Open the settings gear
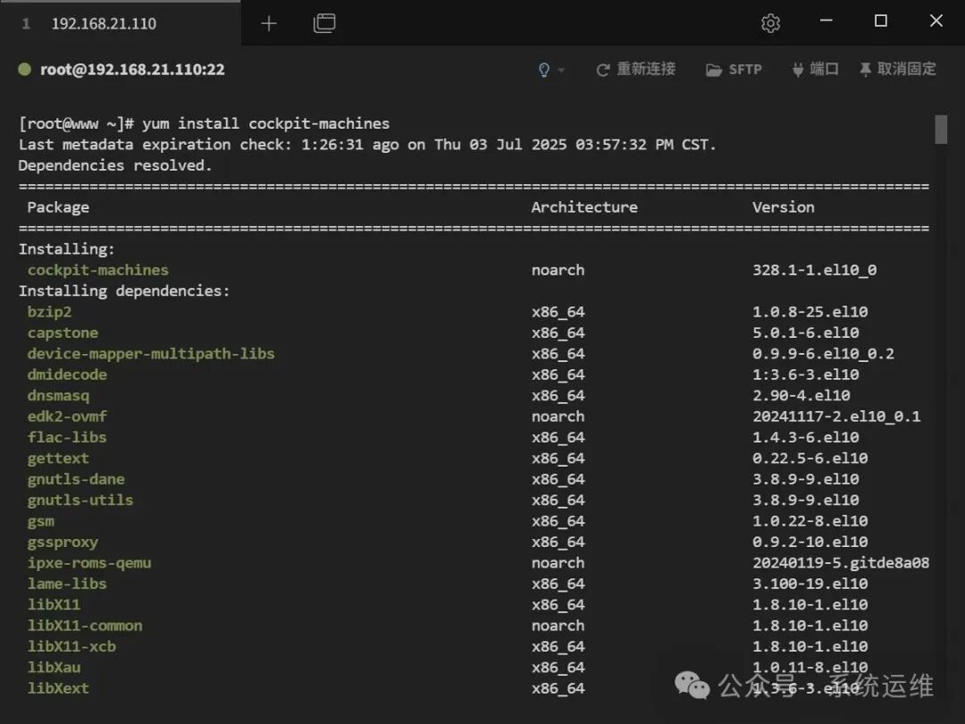Image resolution: width=965 pixels, height=724 pixels. click(x=770, y=21)
